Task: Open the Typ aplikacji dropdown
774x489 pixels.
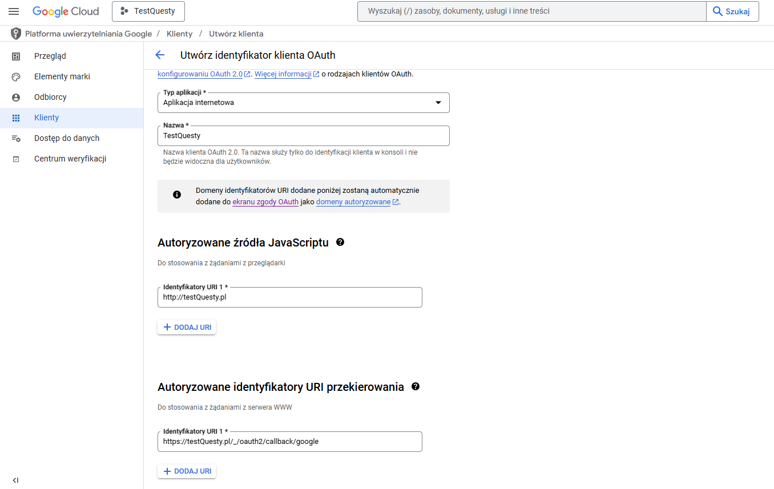Action: click(x=304, y=103)
